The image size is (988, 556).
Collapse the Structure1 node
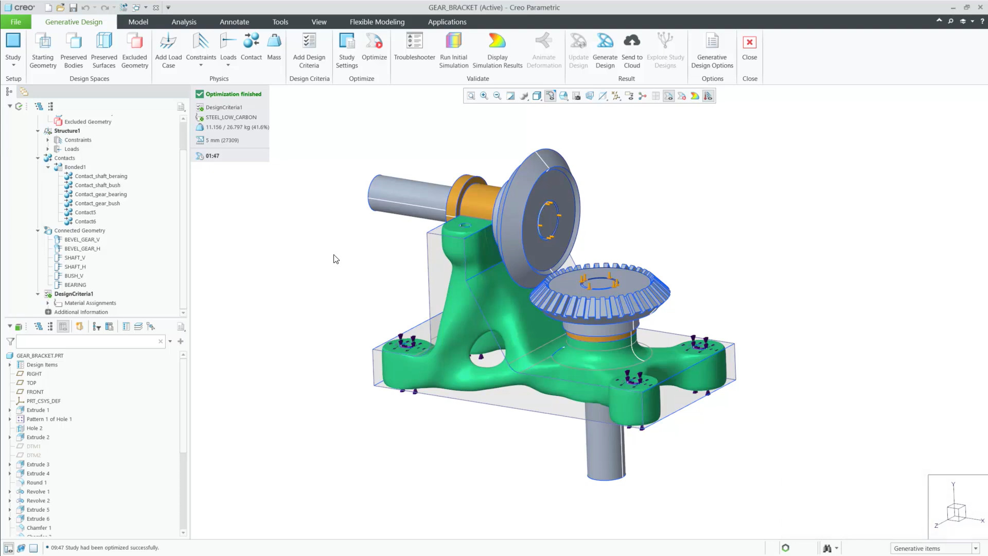[38, 131]
